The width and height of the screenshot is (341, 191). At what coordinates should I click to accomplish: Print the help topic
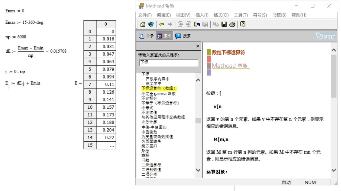(x=232, y=24)
